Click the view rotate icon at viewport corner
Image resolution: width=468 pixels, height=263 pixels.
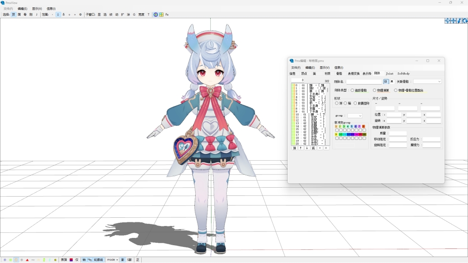tap(465, 21)
